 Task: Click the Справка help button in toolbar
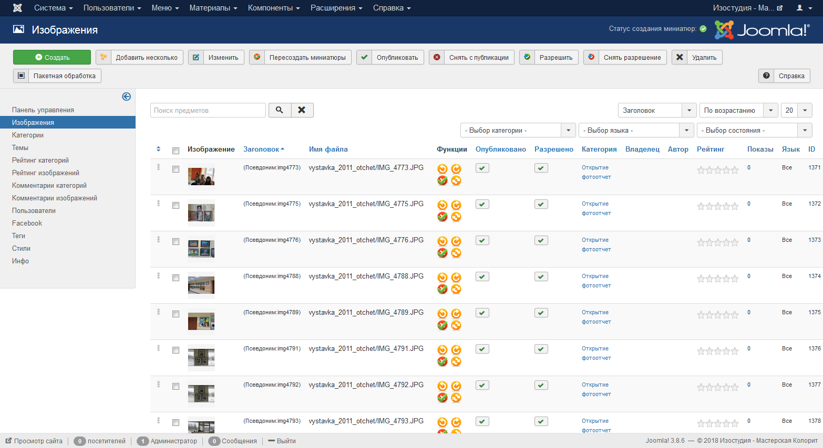[x=784, y=76]
